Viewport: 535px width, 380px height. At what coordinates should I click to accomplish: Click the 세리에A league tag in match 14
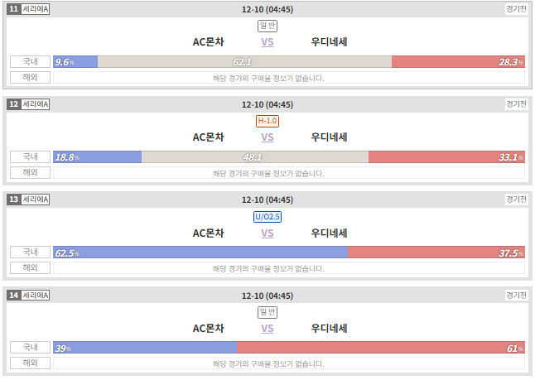pyautogui.click(x=35, y=295)
